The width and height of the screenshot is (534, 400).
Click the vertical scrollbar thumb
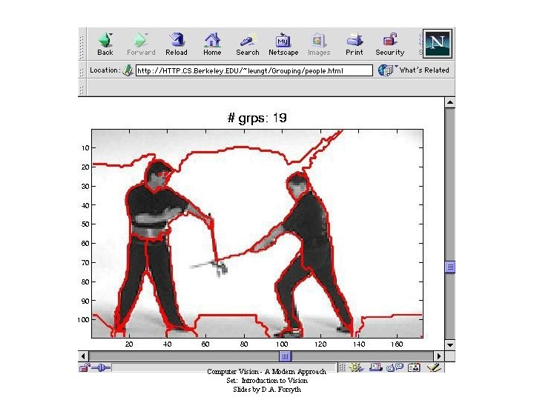(450, 267)
